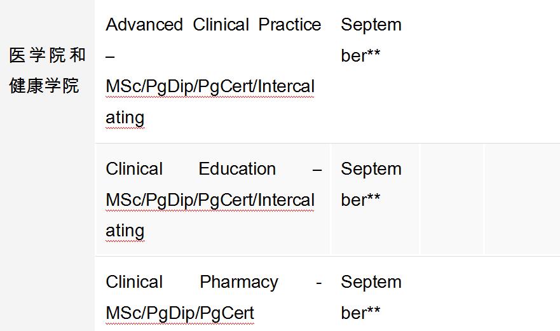Click the word "Education"
The image size is (560, 331).
pyautogui.click(x=237, y=169)
